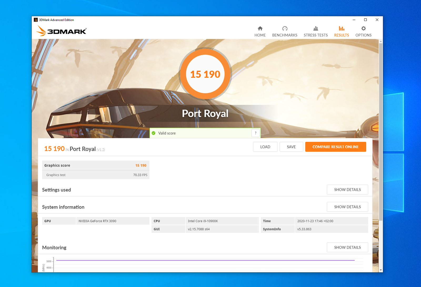421x287 pixels.
Task: Click the Benchmarks gauge icon
Action: (x=285, y=28)
